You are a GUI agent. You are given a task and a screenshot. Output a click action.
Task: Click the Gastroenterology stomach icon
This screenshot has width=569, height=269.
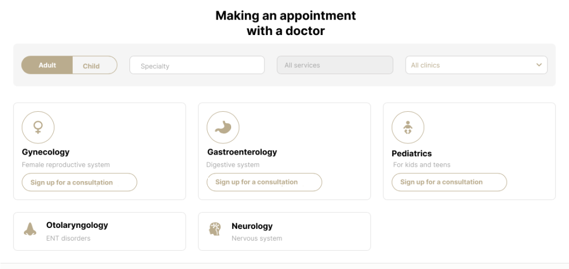223,127
